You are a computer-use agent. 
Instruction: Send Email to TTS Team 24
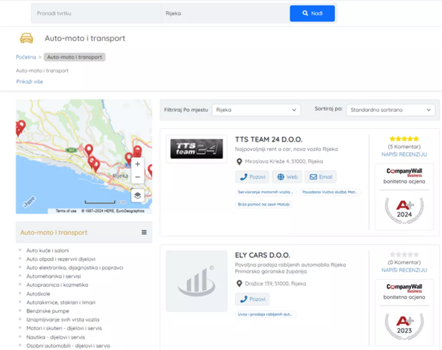click(x=320, y=177)
